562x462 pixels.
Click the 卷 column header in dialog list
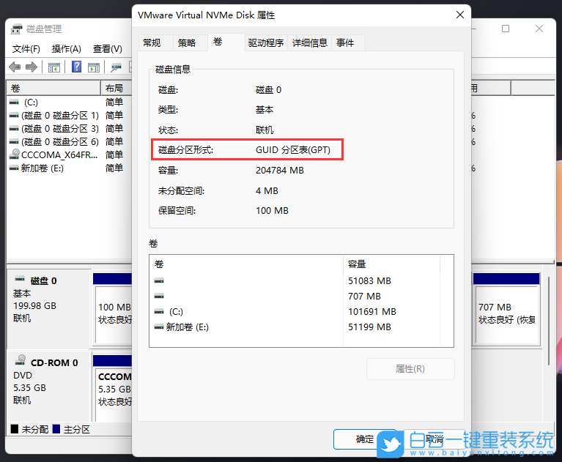point(246,264)
